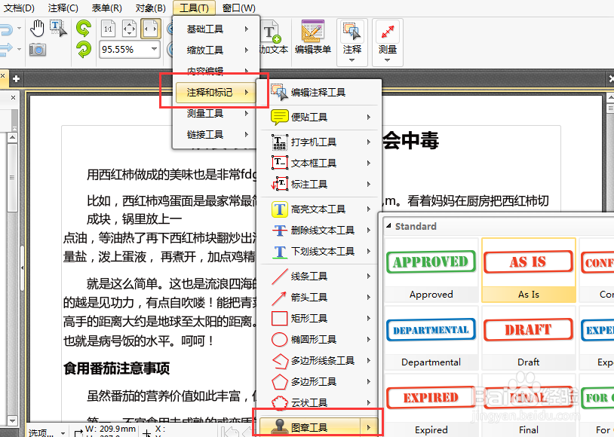Image resolution: width=614 pixels, height=437 pixels.
Task: Select the AS IS stamp thumbnail
Action: (x=528, y=262)
